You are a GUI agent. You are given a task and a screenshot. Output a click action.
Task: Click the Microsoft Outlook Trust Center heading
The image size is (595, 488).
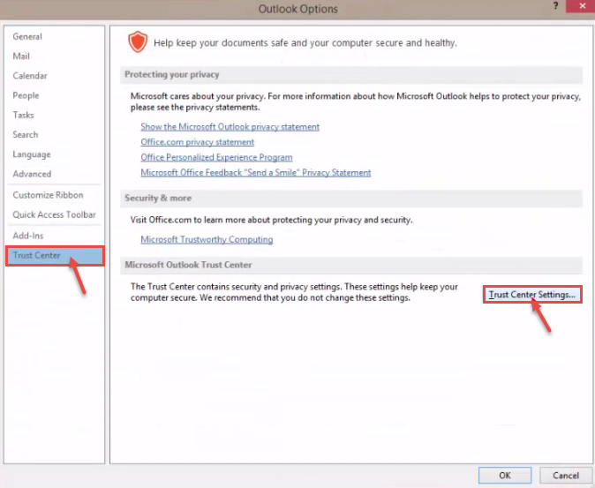(188, 265)
